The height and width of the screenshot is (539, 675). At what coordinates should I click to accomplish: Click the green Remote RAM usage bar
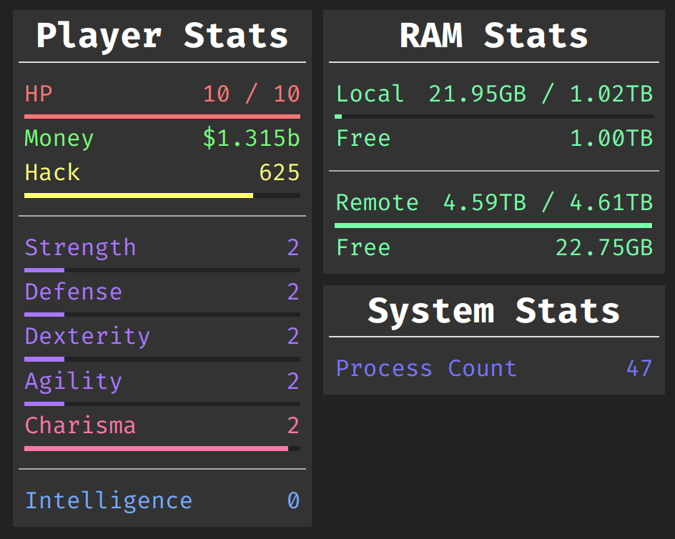point(493,226)
